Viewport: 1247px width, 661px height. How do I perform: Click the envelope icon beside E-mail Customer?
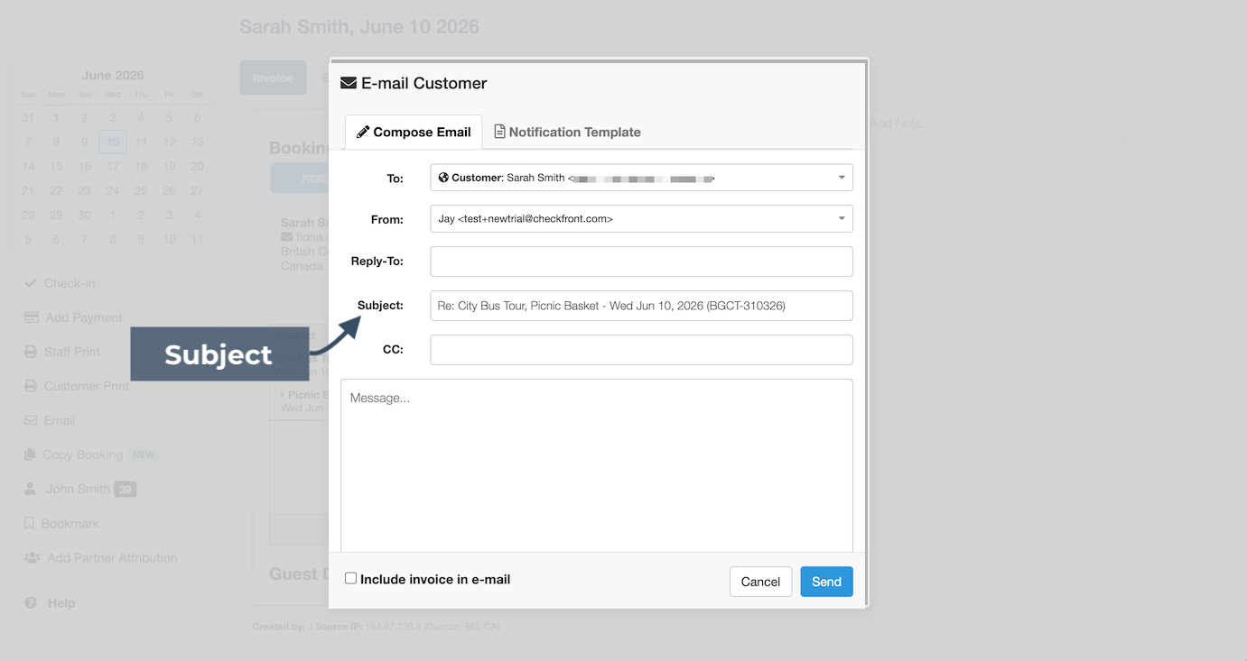point(348,83)
